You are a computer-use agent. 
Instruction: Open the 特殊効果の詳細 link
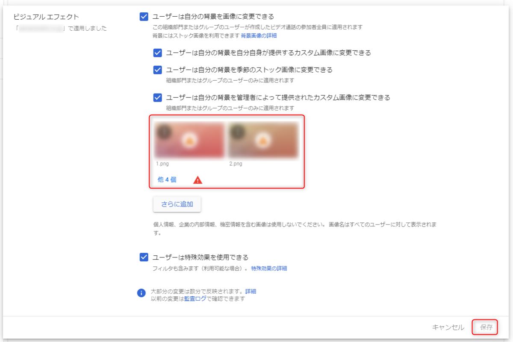[x=269, y=269]
